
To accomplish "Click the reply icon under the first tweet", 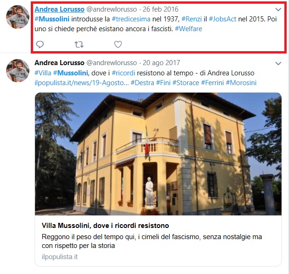I will [x=40, y=44].
